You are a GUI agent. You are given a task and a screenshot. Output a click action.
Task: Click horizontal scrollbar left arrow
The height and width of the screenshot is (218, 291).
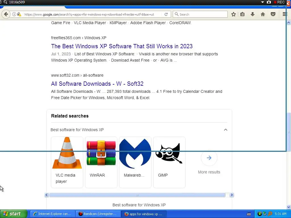pos(47,195)
